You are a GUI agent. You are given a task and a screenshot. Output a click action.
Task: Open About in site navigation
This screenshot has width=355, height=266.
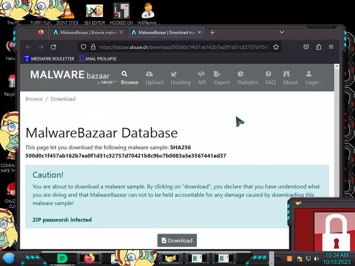[290, 78]
